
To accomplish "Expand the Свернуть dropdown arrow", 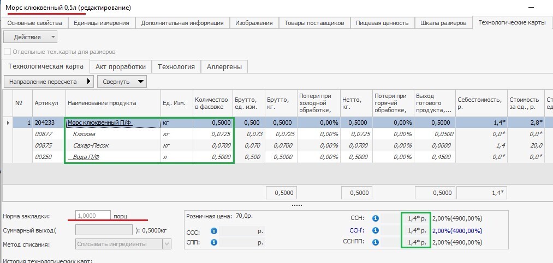I will [141, 82].
